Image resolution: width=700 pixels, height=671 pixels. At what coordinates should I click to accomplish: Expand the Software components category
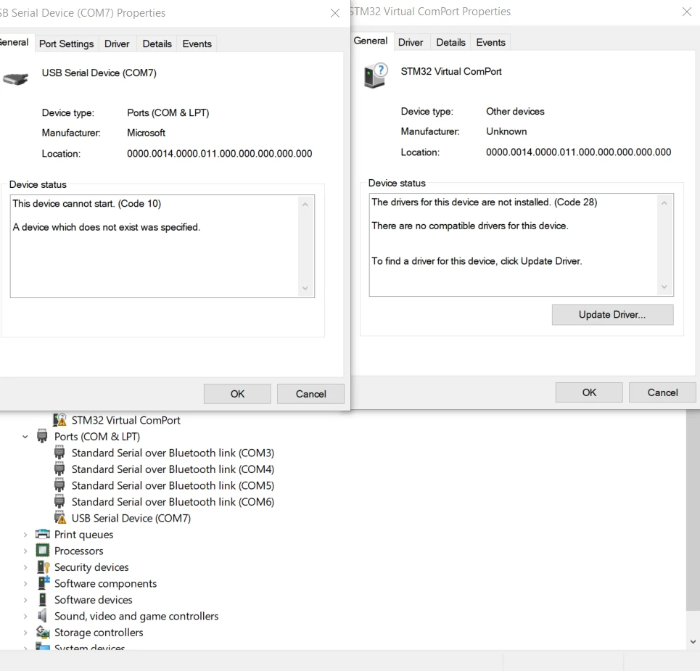[x=25, y=583]
